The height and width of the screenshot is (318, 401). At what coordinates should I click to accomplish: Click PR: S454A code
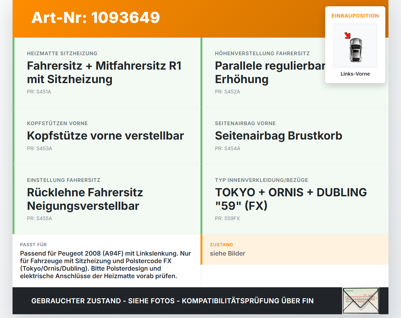227,148
